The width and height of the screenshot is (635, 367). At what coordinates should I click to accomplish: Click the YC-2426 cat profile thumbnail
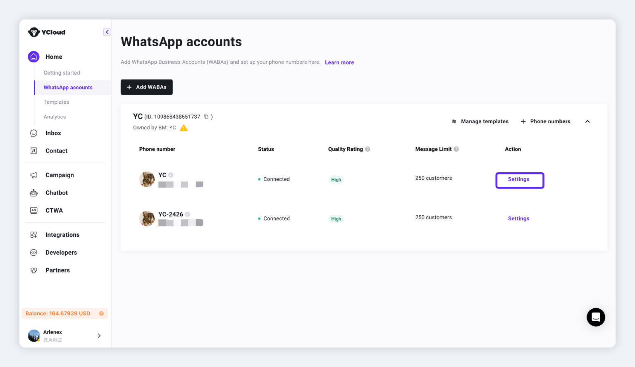(147, 219)
